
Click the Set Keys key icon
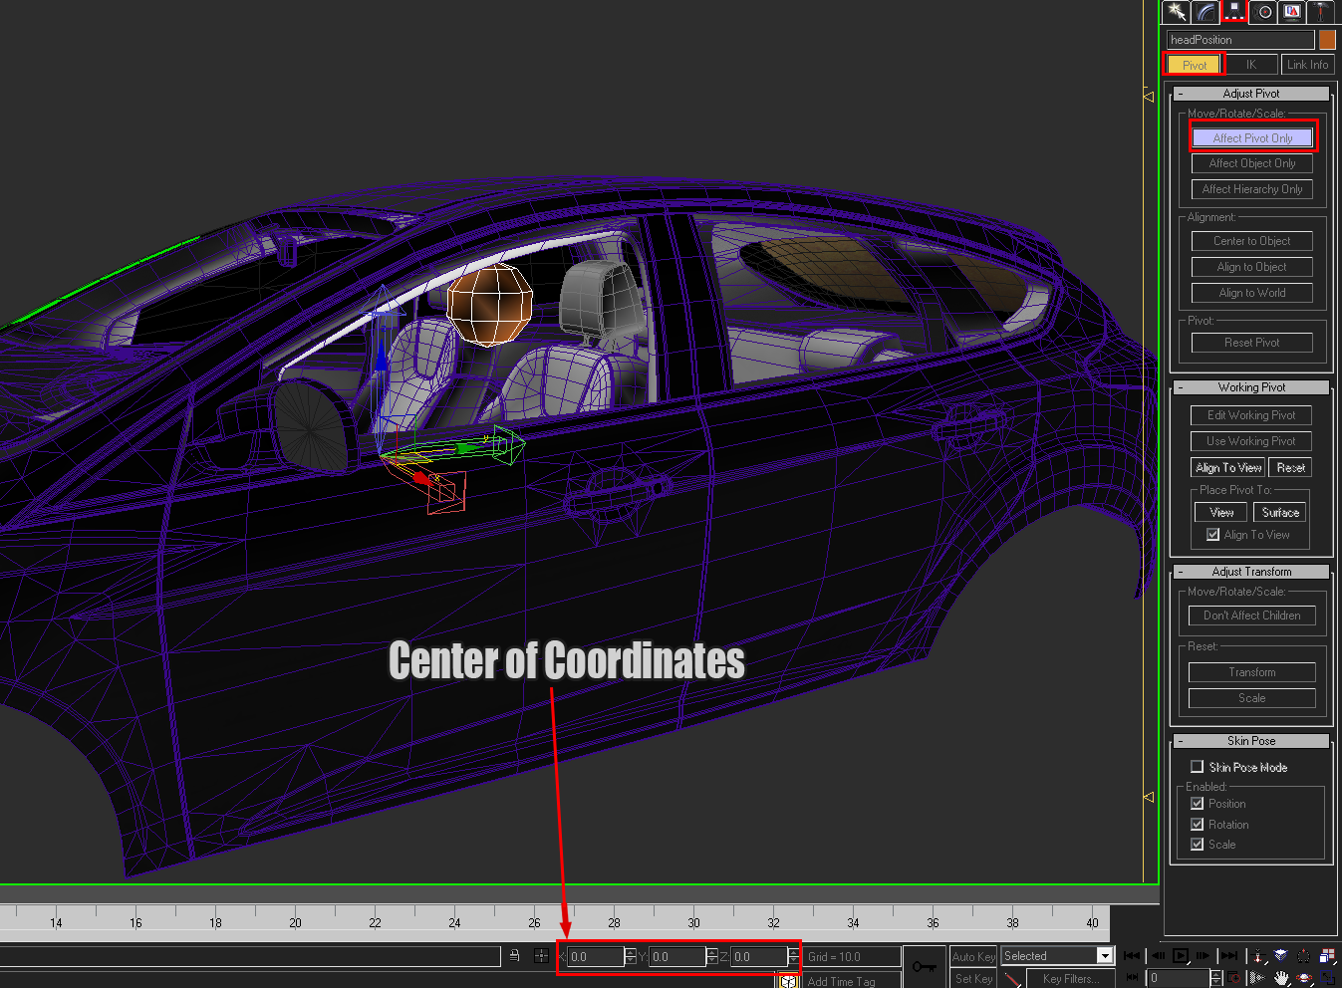[924, 966]
